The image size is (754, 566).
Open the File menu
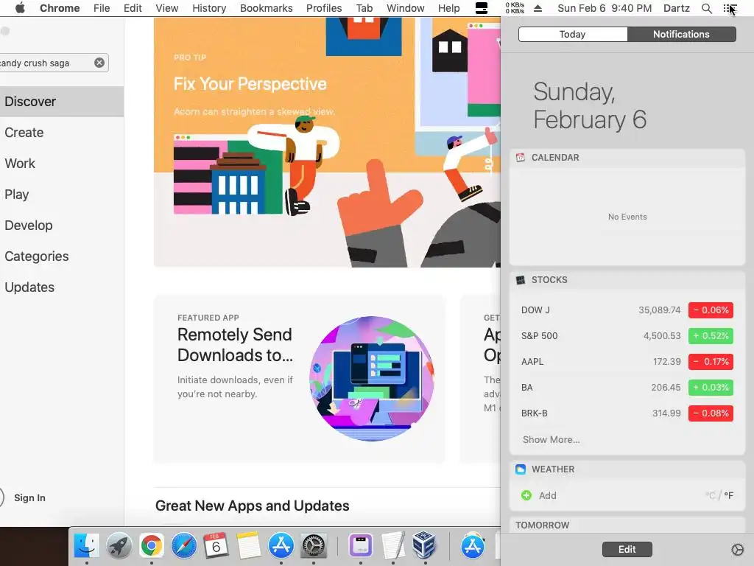[x=102, y=8]
